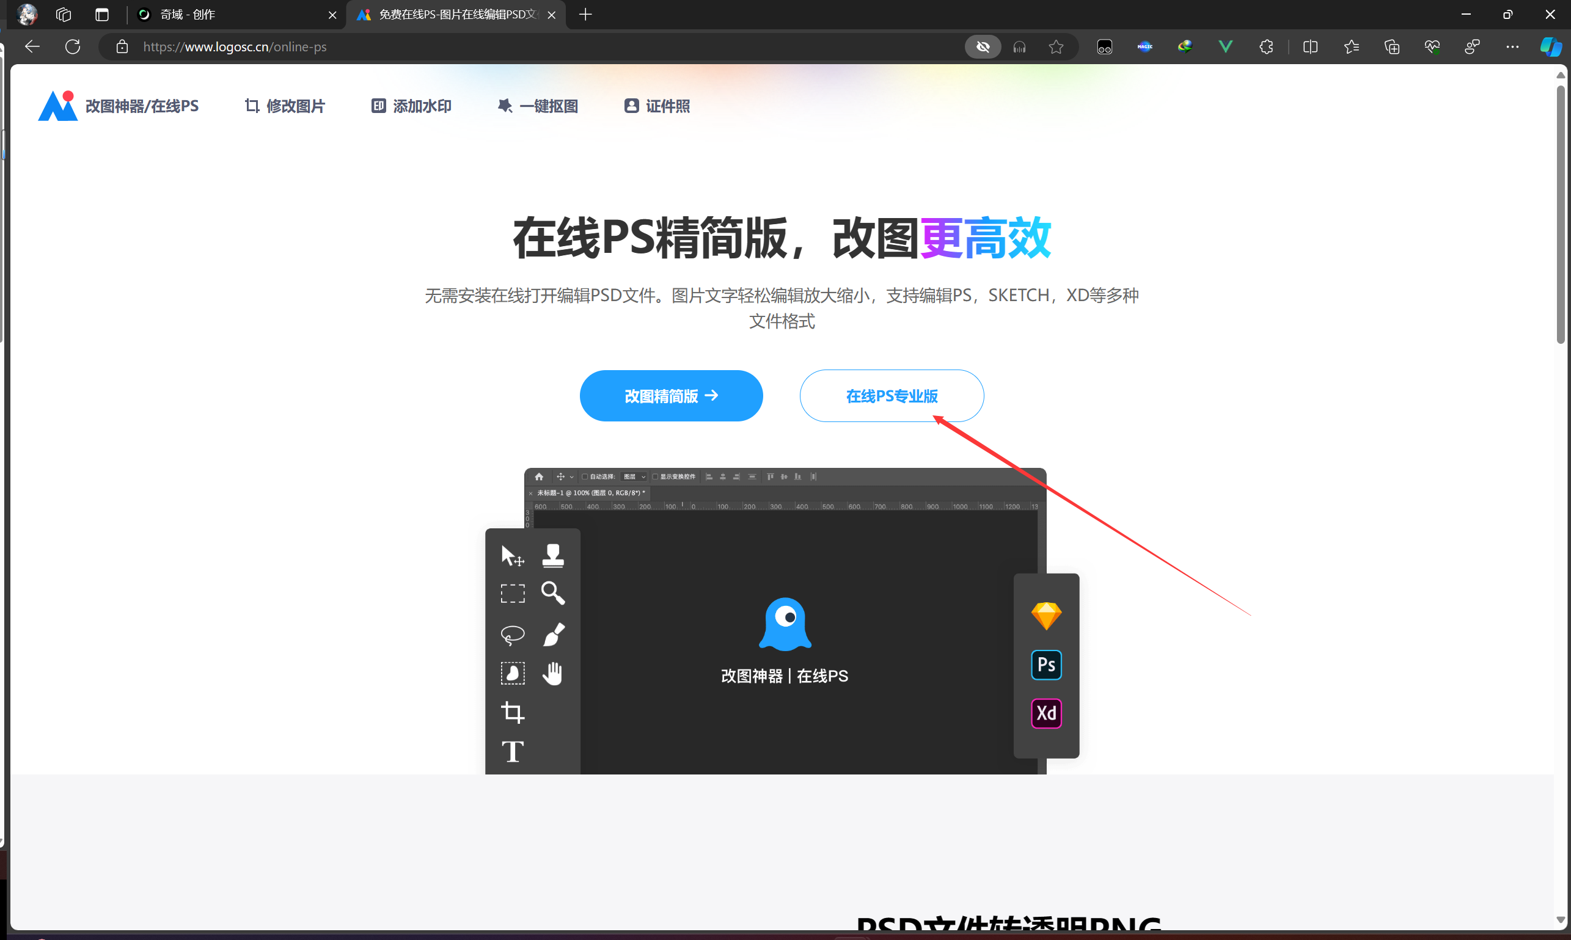The height and width of the screenshot is (940, 1571).
Task: Click the scrollbar down arrow
Action: coord(1560,920)
